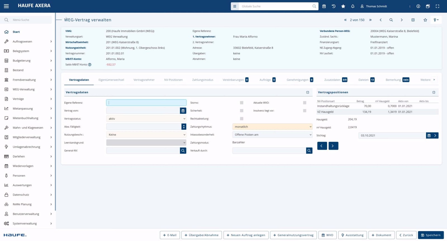Open the history clock icon
The image size is (447, 241).
pyautogui.click(x=334, y=6)
